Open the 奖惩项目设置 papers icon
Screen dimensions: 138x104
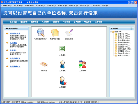55,33
